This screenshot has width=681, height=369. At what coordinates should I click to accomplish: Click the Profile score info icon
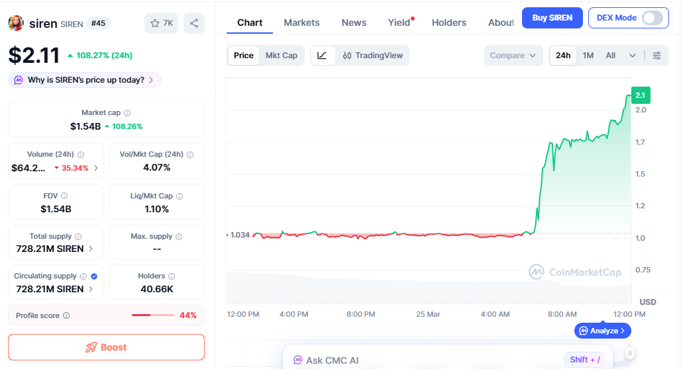66,316
